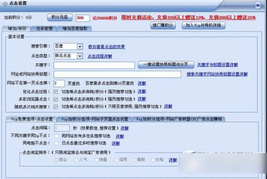The width and height of the screenshot is (267, 179).
Task: Select the 销量 radio button
Action: pyautogui.click(x=96, y=160)
